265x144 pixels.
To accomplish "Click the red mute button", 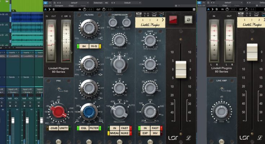I will click(173, 19).
